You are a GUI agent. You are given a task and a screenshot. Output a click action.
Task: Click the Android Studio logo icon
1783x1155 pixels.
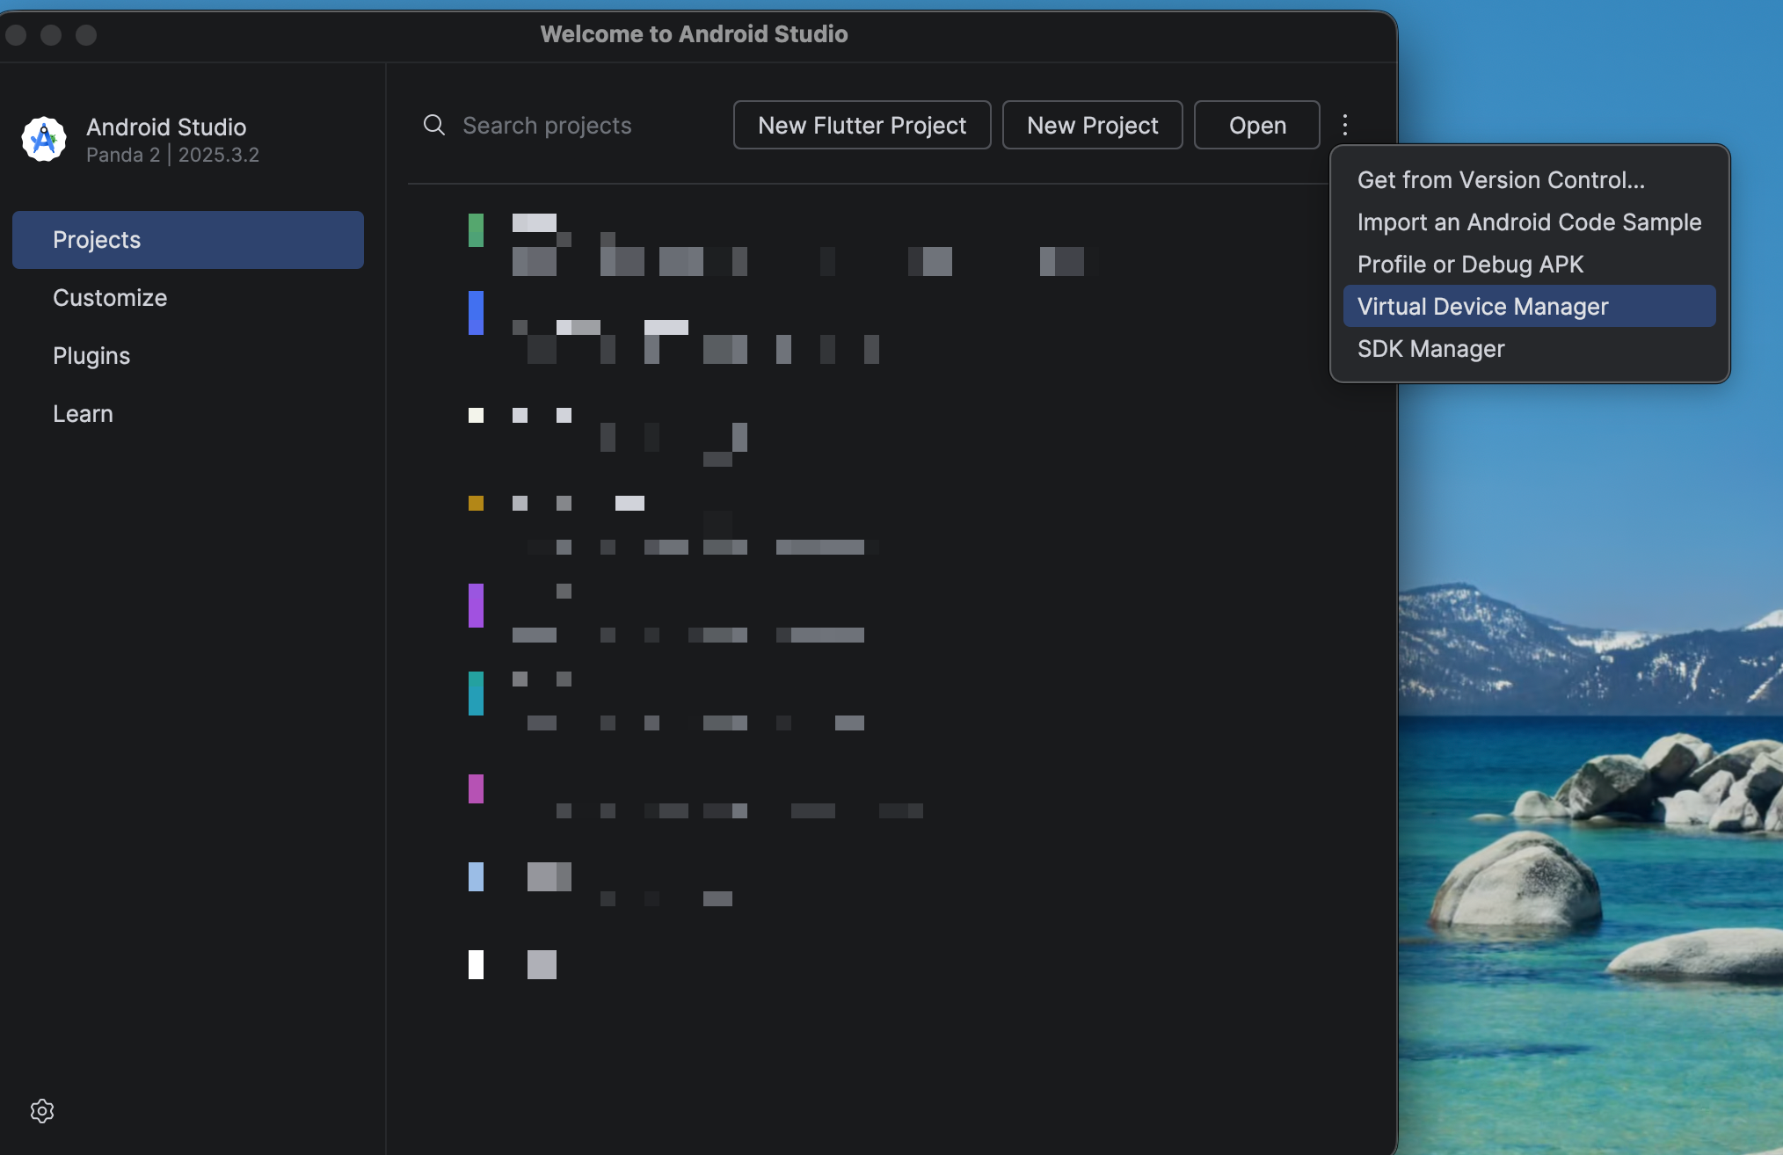[44, 139]
